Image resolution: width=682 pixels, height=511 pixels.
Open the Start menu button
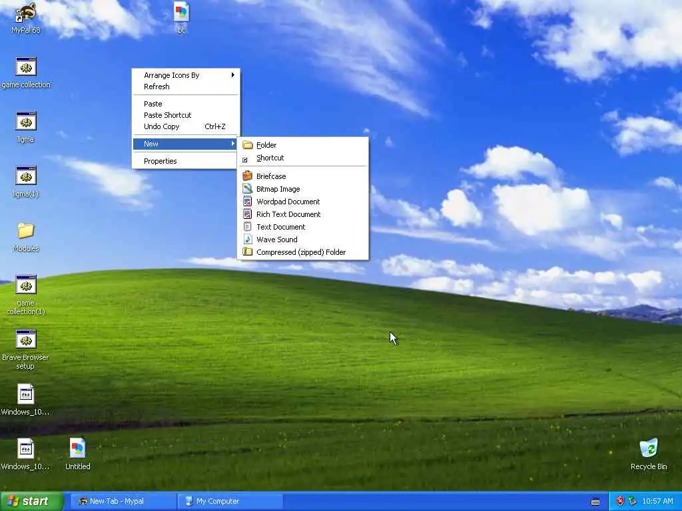pyautogui.click(x=32, y=502)
